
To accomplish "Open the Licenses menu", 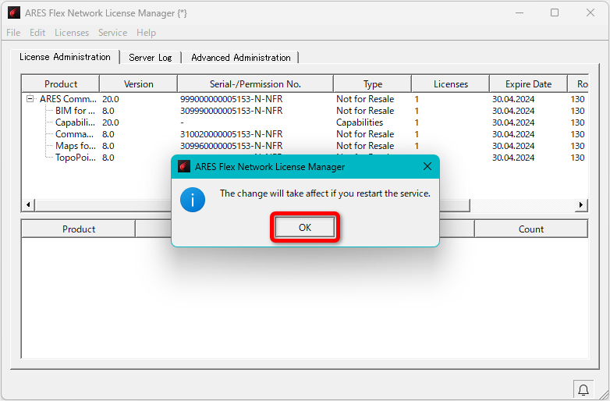I will (72, 33).
